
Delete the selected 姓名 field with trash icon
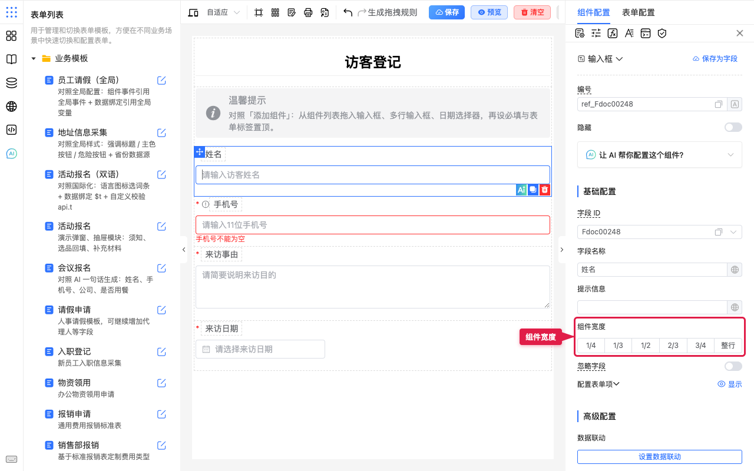545,190
